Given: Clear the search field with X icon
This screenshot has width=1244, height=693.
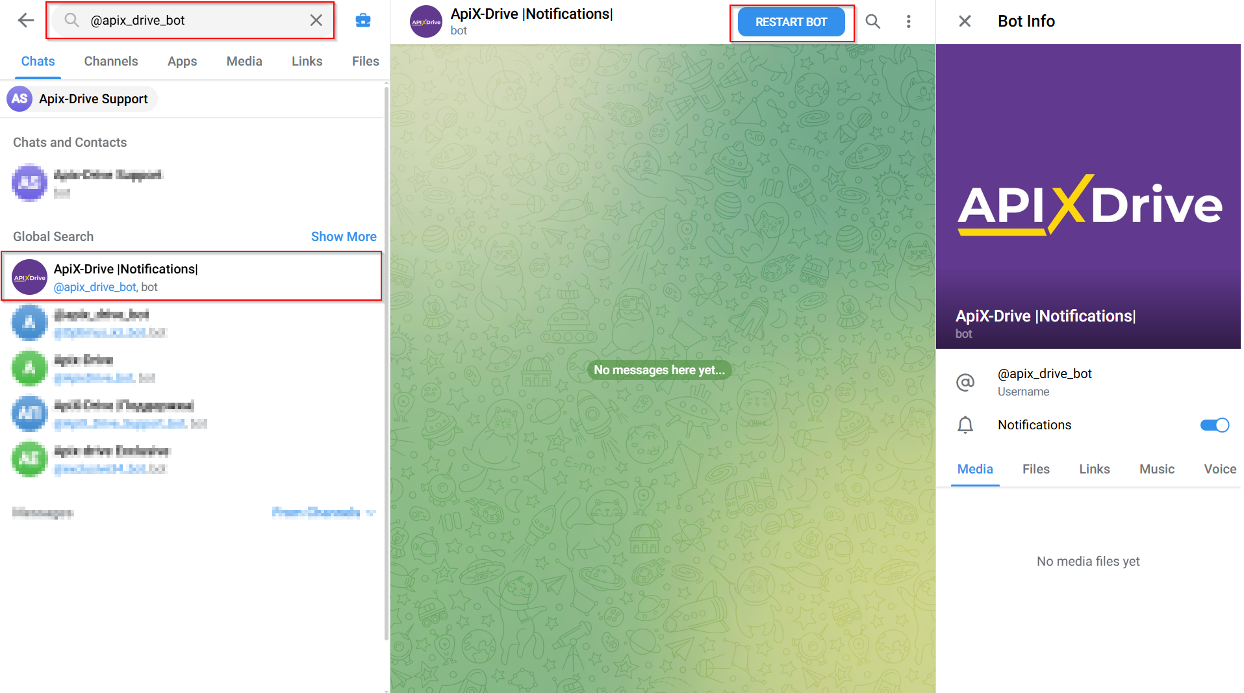Looking at the screenshot, I should [x=316, y=20].
